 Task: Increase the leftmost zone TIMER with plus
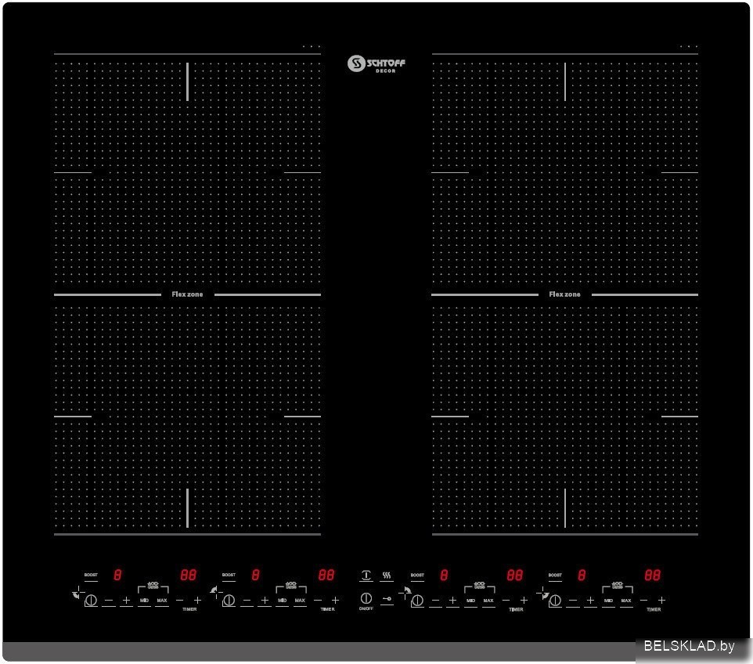(197, 600)
